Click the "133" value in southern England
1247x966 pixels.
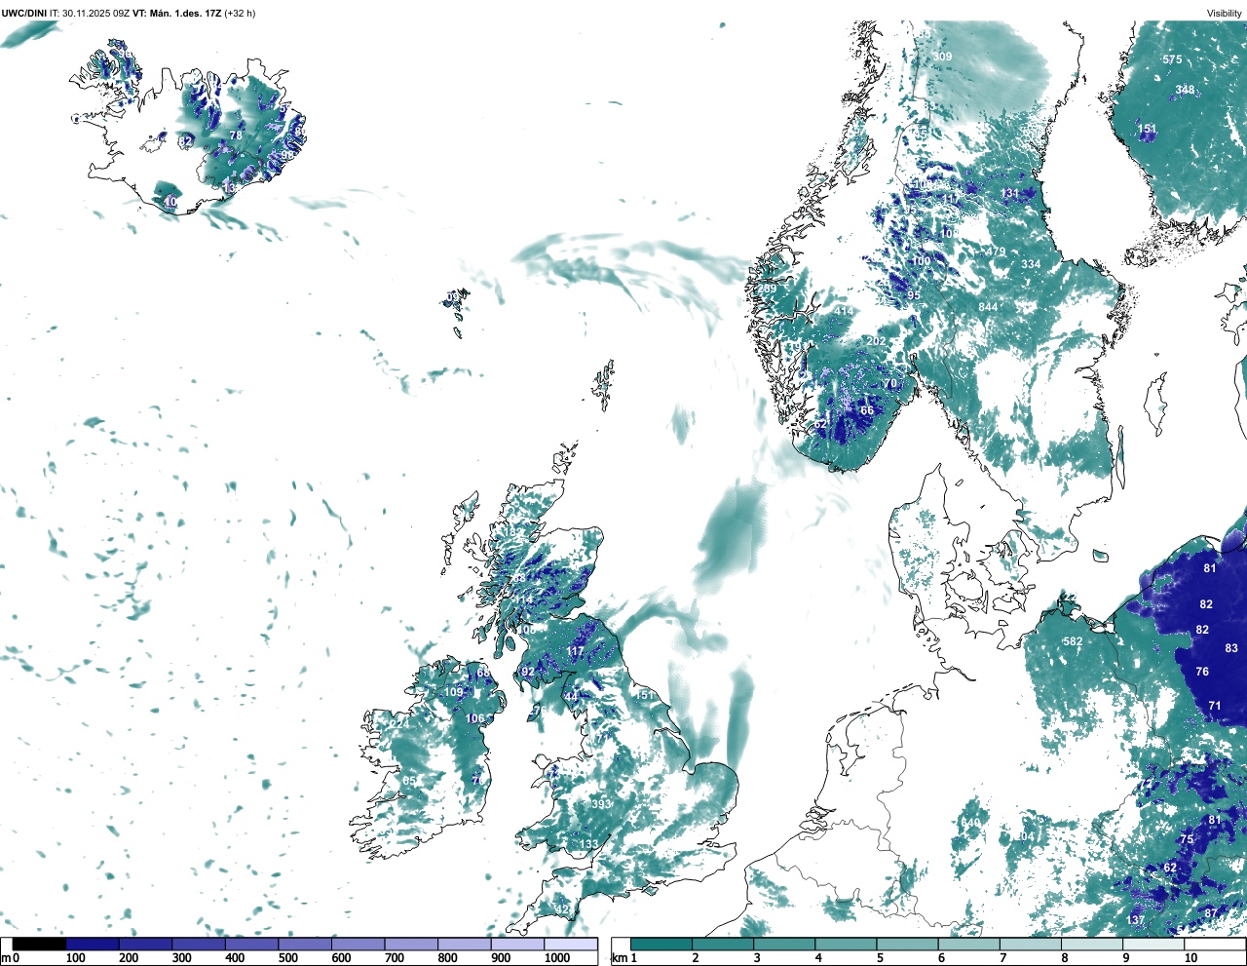tap(589, 844)
